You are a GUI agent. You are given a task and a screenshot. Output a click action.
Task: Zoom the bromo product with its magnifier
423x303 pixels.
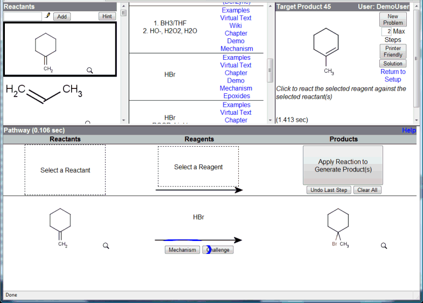[x=384, y=246]
